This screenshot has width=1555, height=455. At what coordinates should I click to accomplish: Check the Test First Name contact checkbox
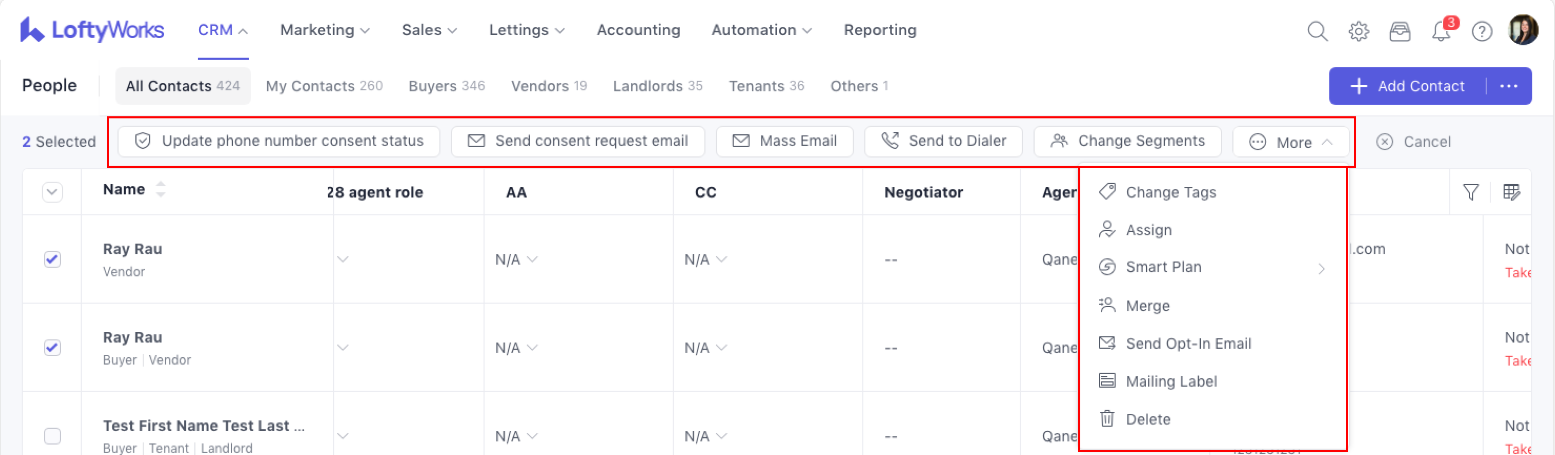pyautogui.click(x=53, y=435)
